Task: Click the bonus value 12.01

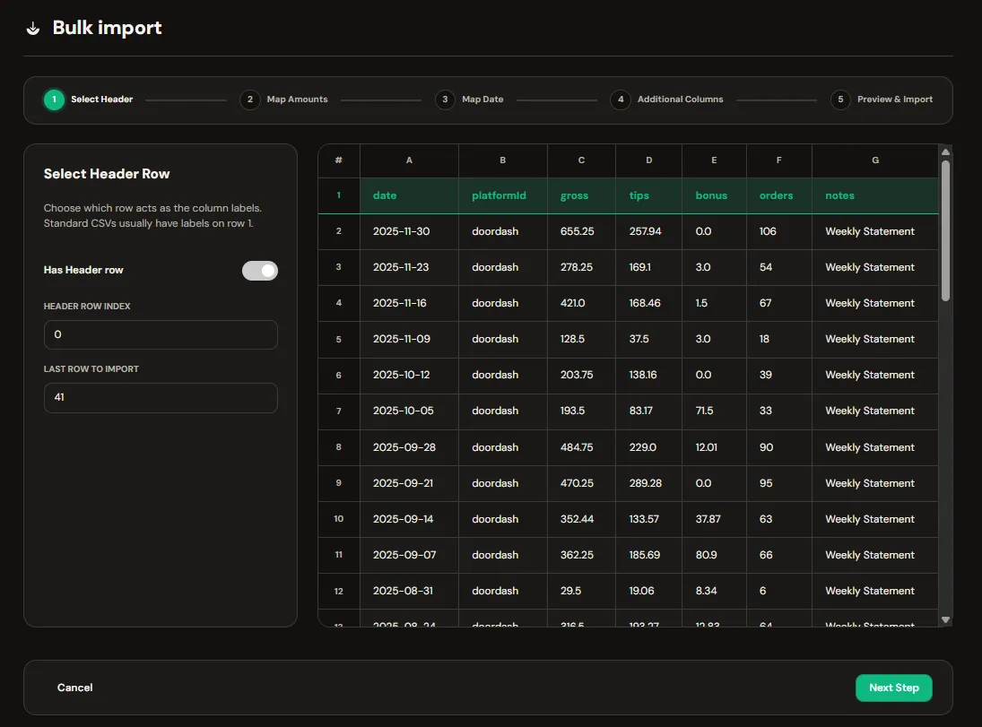Action: coord(714,447)
